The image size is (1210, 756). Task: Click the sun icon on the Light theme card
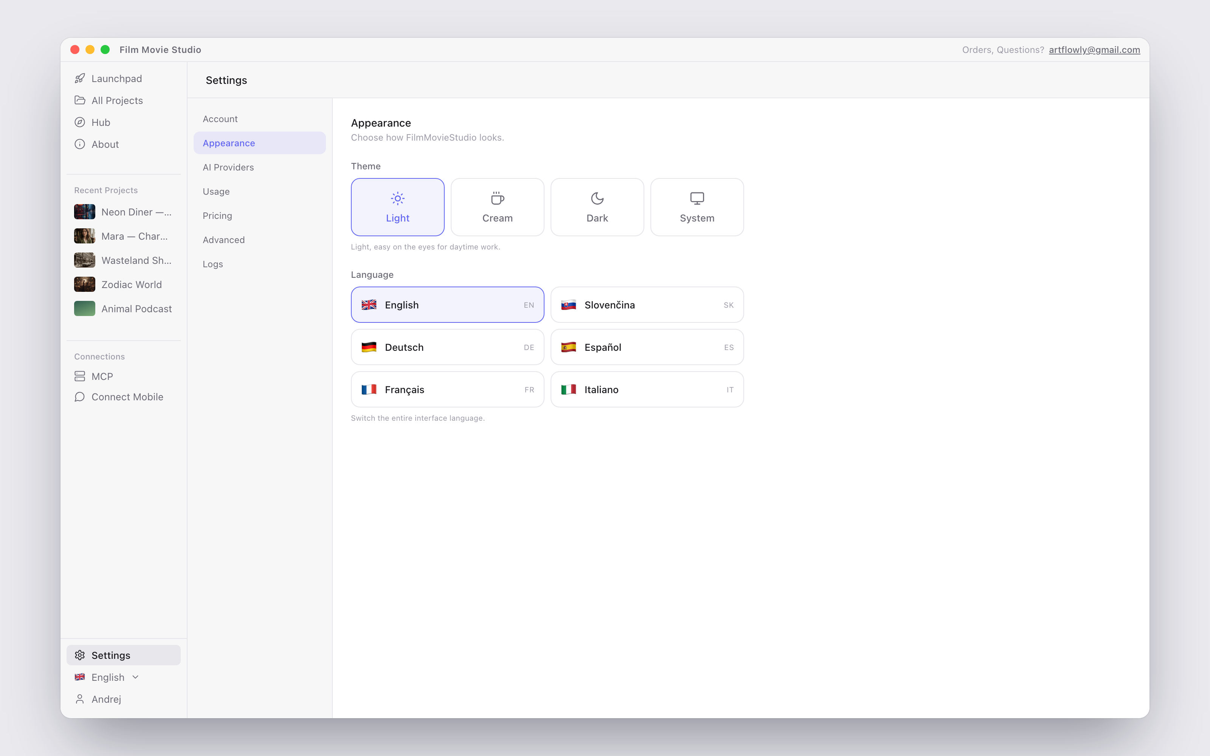click(397, 198)
